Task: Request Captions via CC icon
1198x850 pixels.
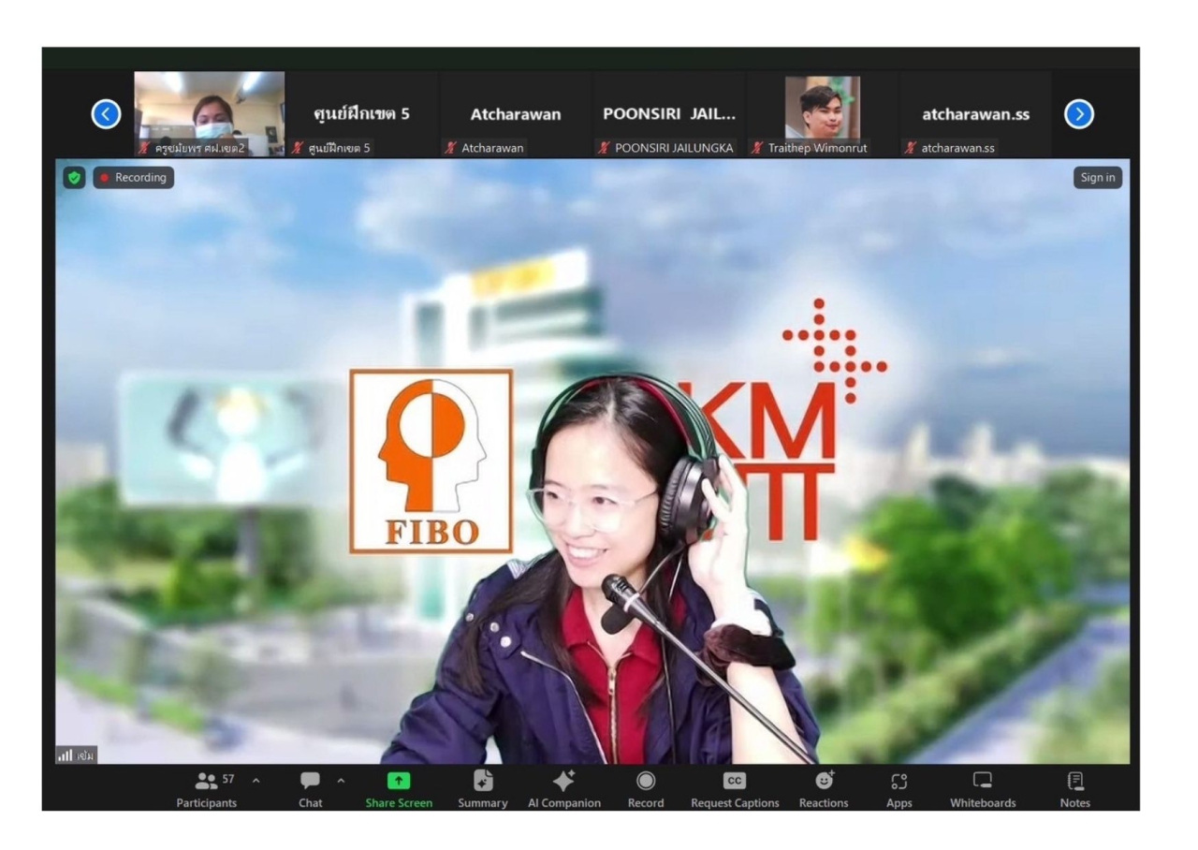Action: tap(735, 790)
